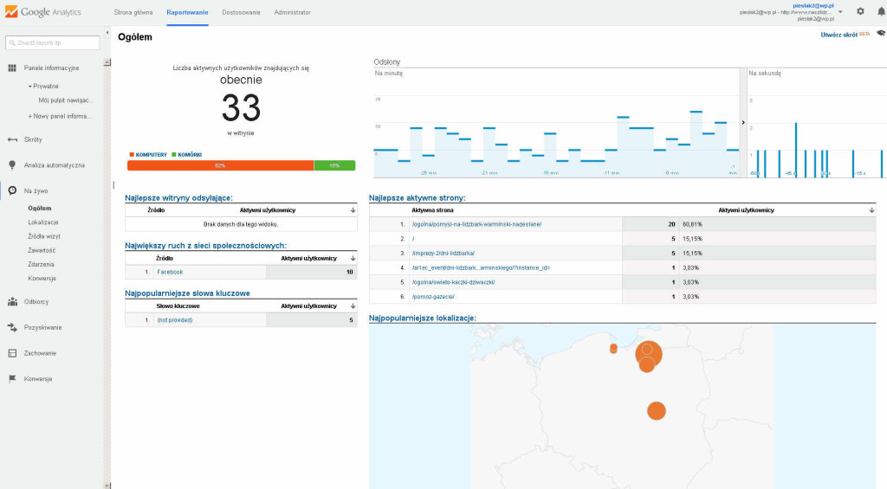Open Konwersje under Na żywo

(42, 279)
